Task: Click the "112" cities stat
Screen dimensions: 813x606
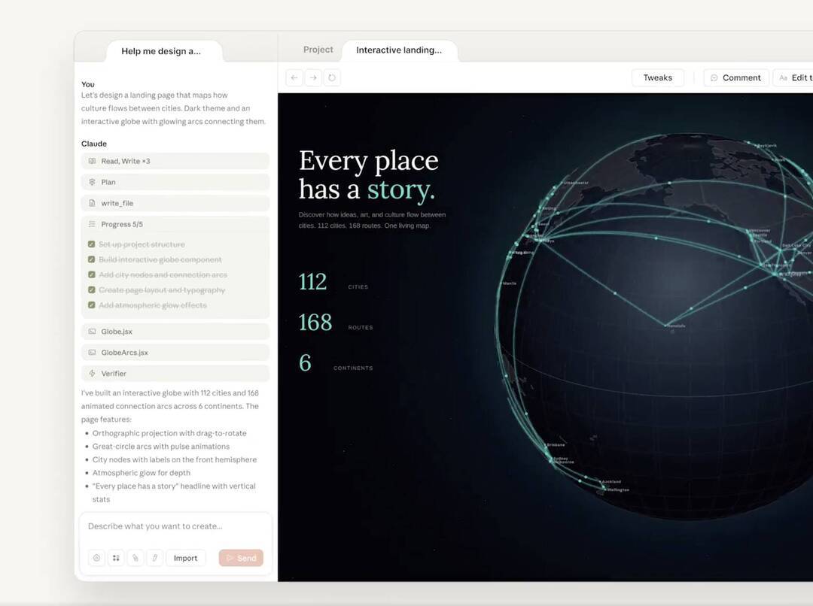Action: pyautogui.click(x=312, y=282)
